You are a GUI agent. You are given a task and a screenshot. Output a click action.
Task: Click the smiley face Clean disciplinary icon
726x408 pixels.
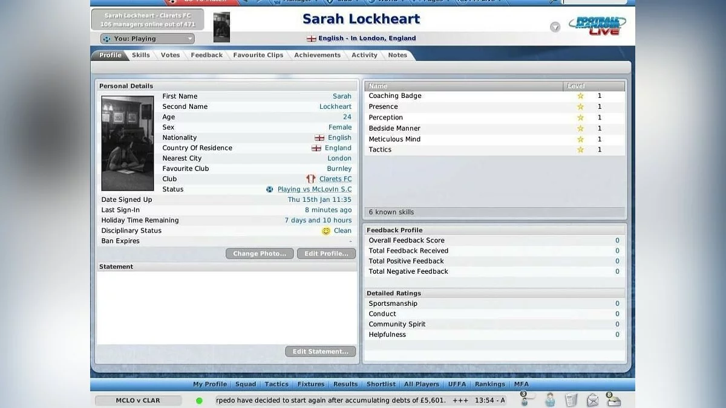pos(326,231)
